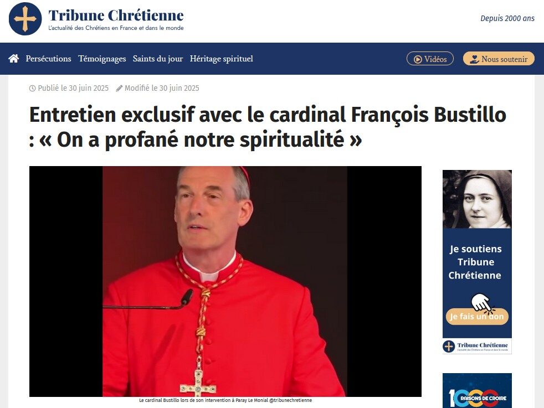Click the pencil icon beside Modifié date
This screenshot has width=544, height=408.
tap(119, 89)
